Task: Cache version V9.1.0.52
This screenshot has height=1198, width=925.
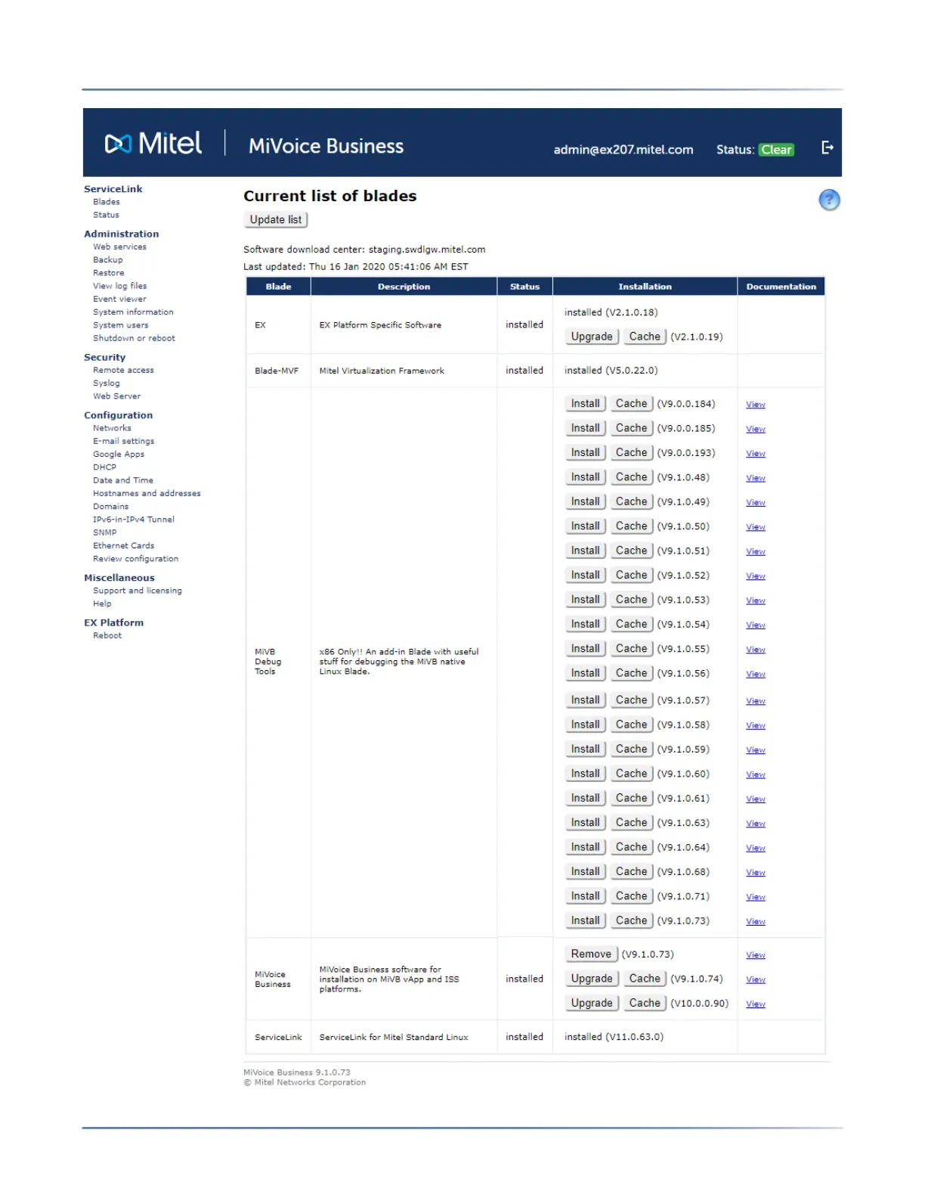Action: (631, 576)
